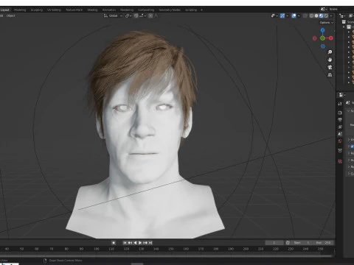This screenshot has width=354, height=265.
Task: Open the proportional editing falloff selector
Action: coord(156,15)
